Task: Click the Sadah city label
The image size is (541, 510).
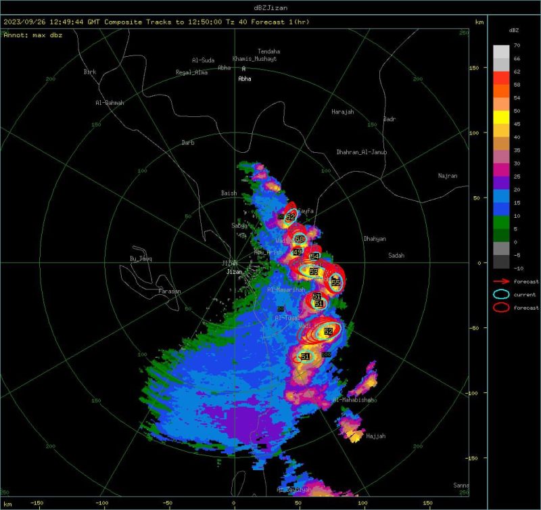Action: click(x=396, y=256)
